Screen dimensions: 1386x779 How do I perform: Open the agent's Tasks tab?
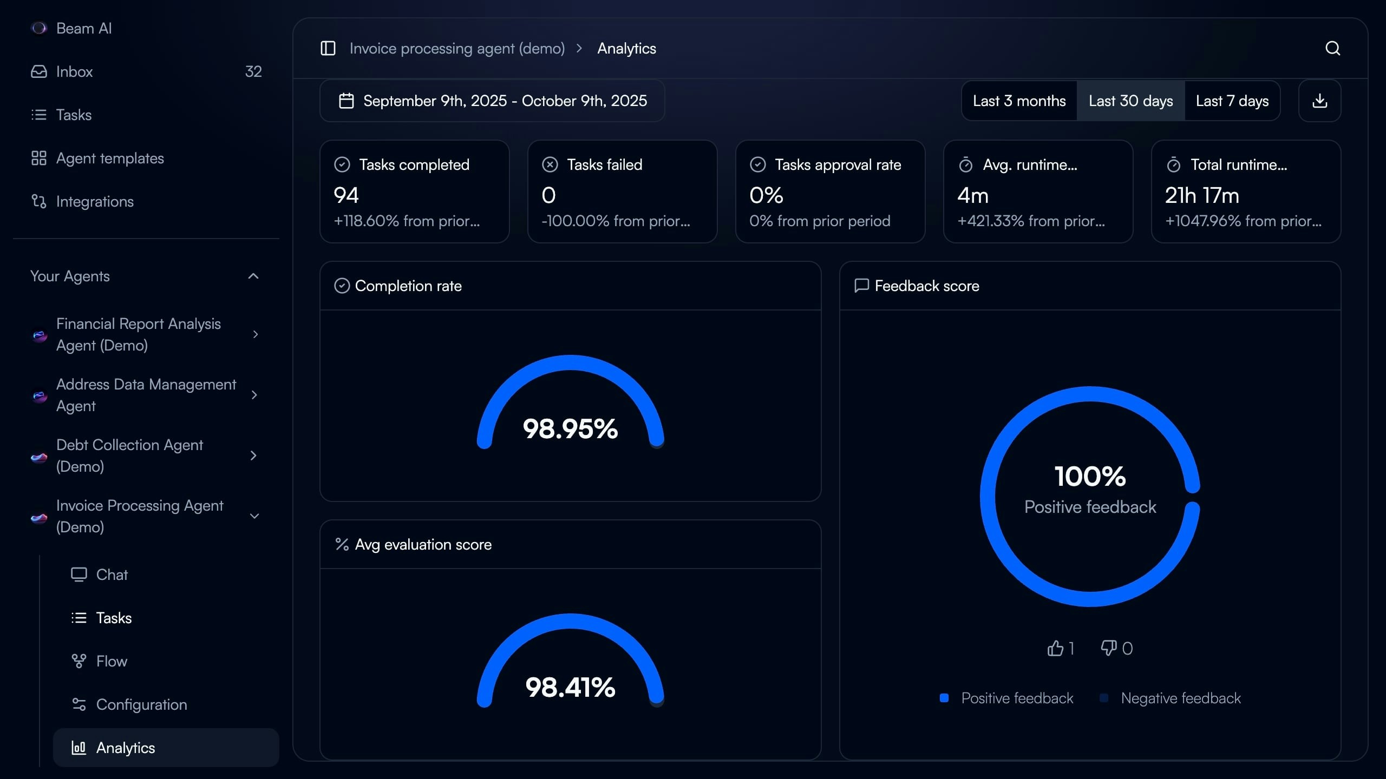tap(114, 618)
